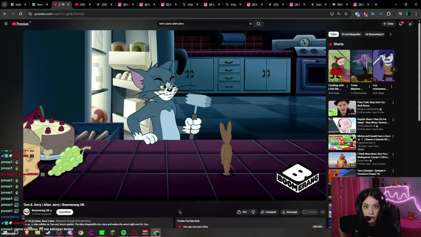Open the zoom magnifier icon in address bar
This screenshot has height=237, width=421.
pyautogui.click(x=339, y=14)
